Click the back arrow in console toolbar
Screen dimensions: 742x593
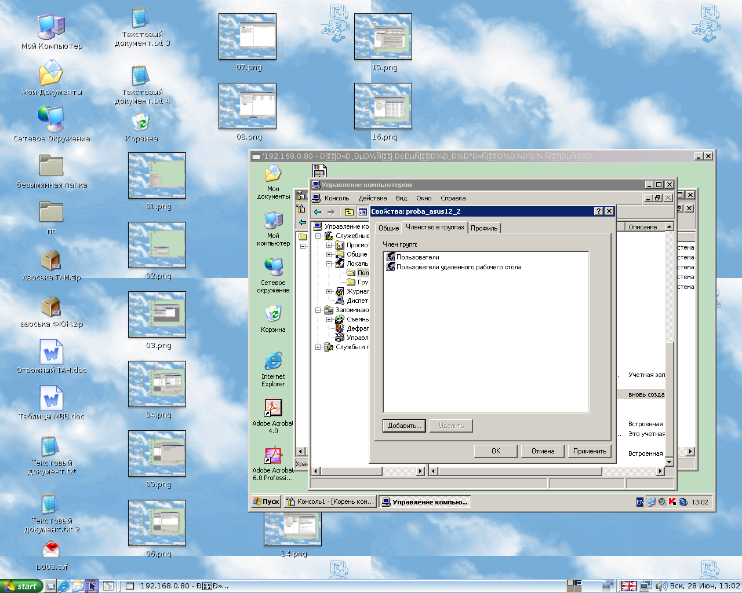tap(318, 212)
